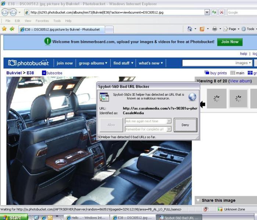
Task: Click the green Join Now button
Action: coord(230,42)
